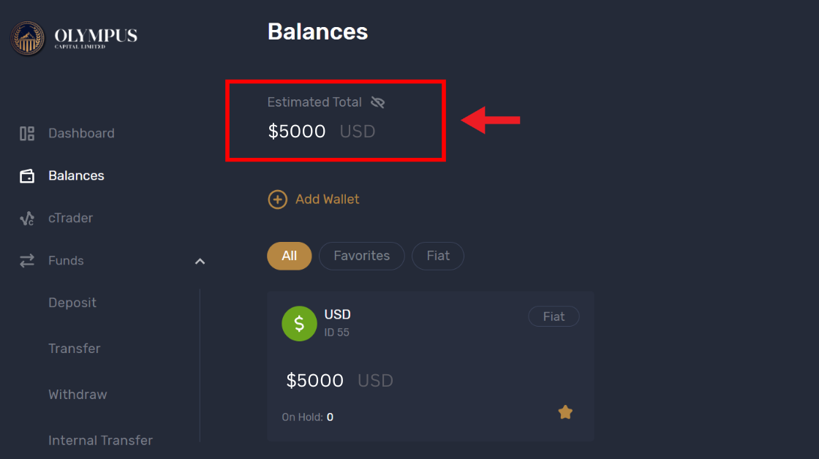
Task: Click the Olympus Capital logo
Action: tap(73, 37)
